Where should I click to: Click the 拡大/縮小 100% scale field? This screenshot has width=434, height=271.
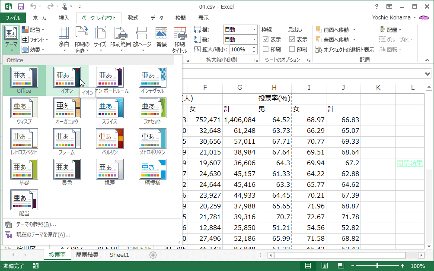pyautogui.click(x=240, y=50)
